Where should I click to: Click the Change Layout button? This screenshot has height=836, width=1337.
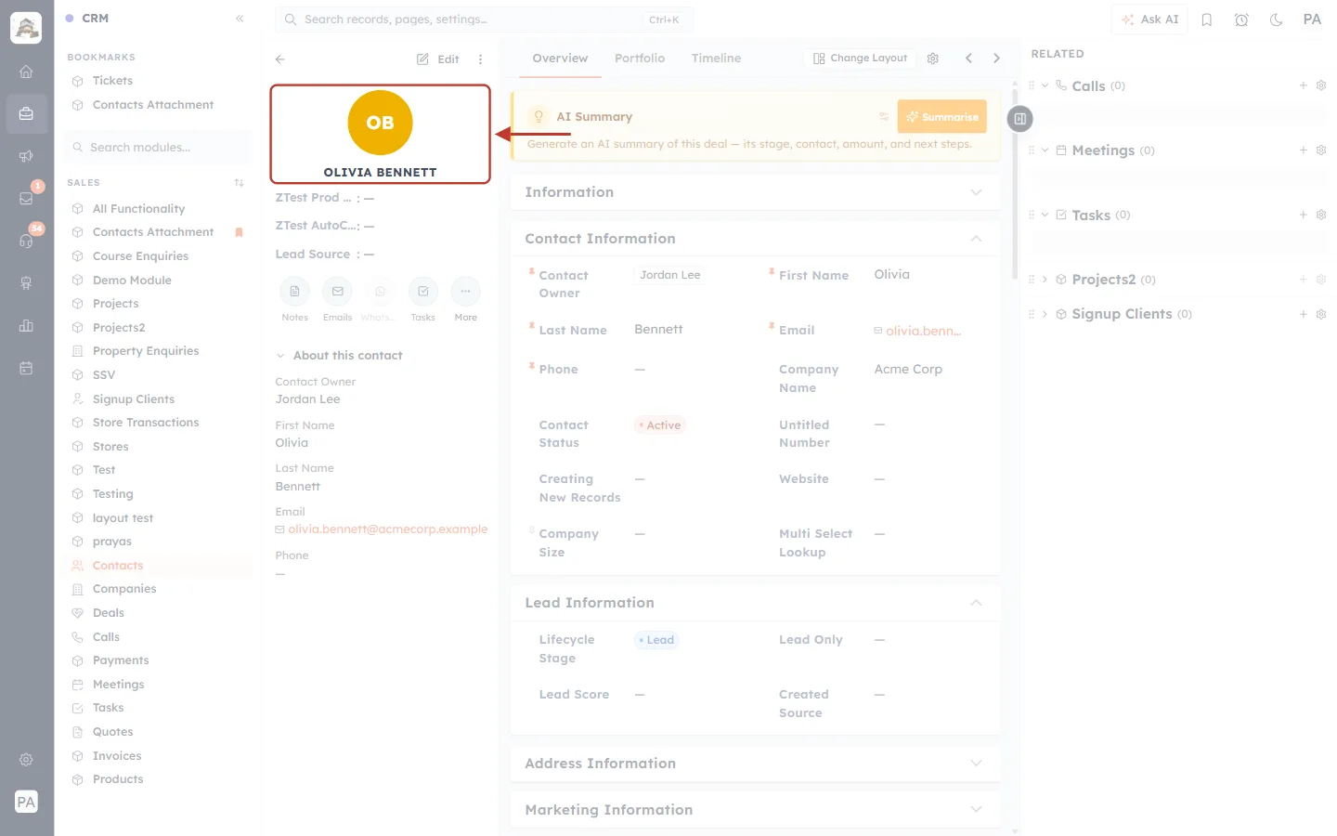(860, 59)
